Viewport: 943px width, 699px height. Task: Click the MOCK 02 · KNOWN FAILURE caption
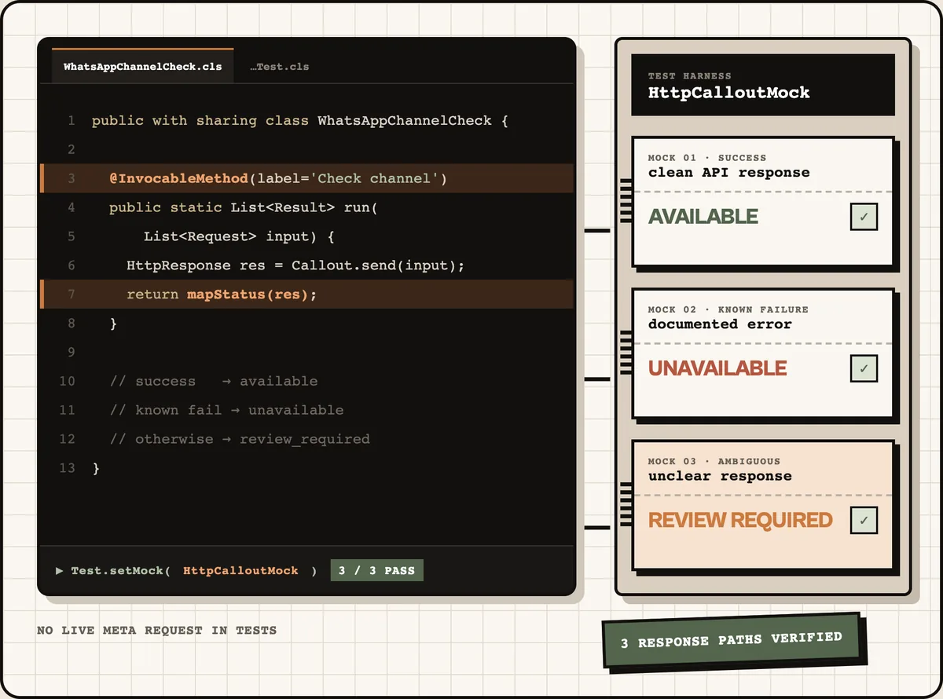pos(728,309)
